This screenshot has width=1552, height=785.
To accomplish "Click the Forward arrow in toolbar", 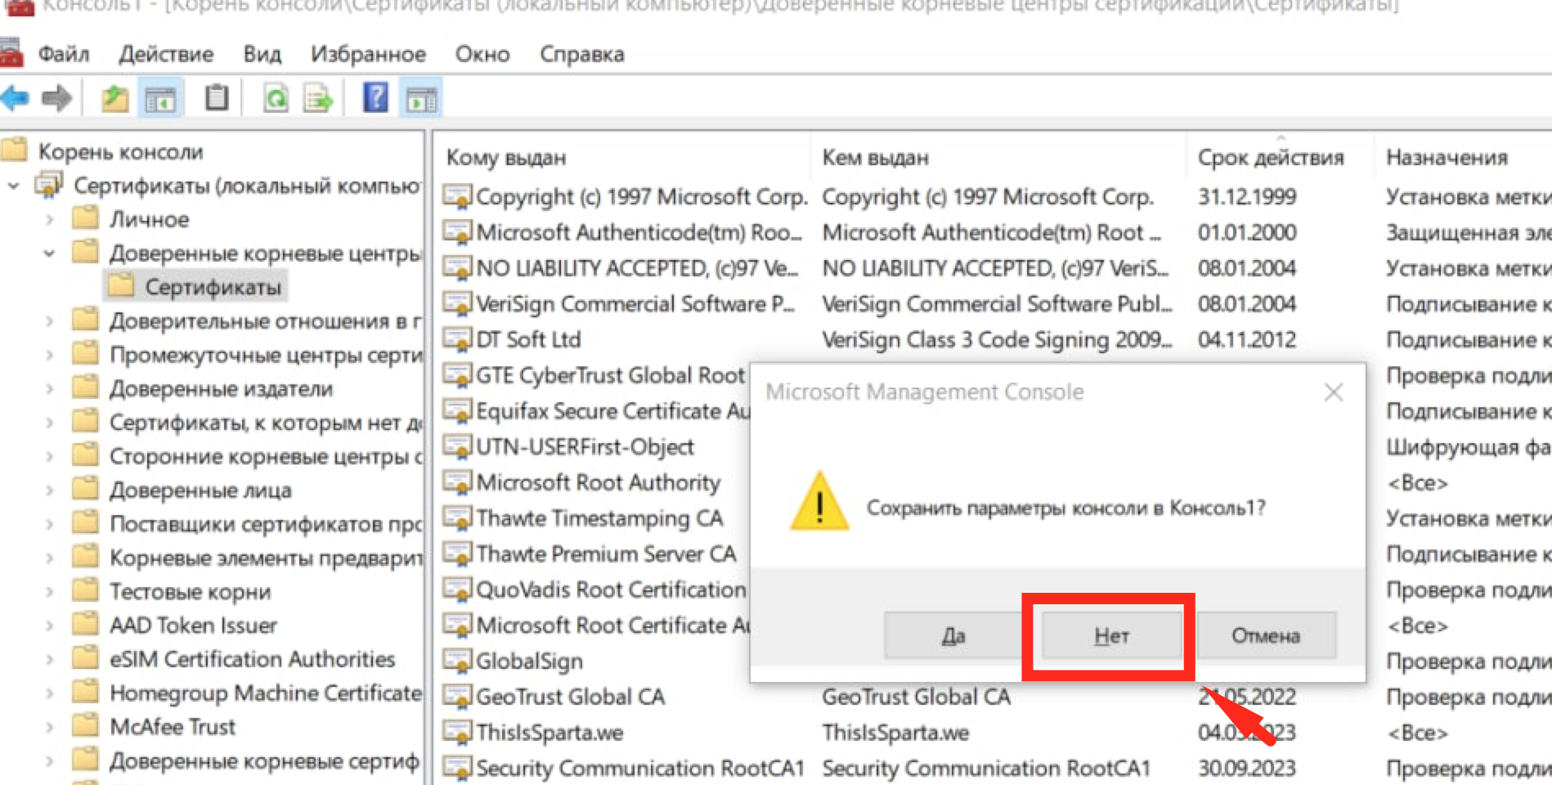I will (56, 99).
